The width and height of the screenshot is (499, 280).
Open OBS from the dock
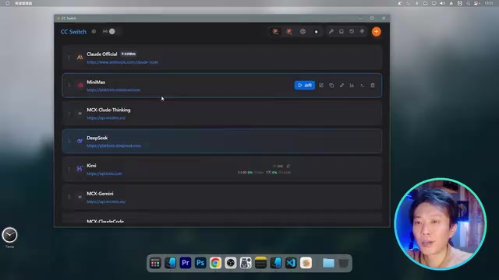[x=231, y=263]
